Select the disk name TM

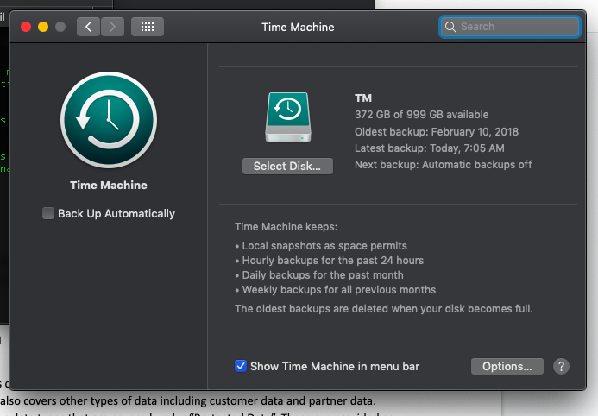(x=363, y=98)
